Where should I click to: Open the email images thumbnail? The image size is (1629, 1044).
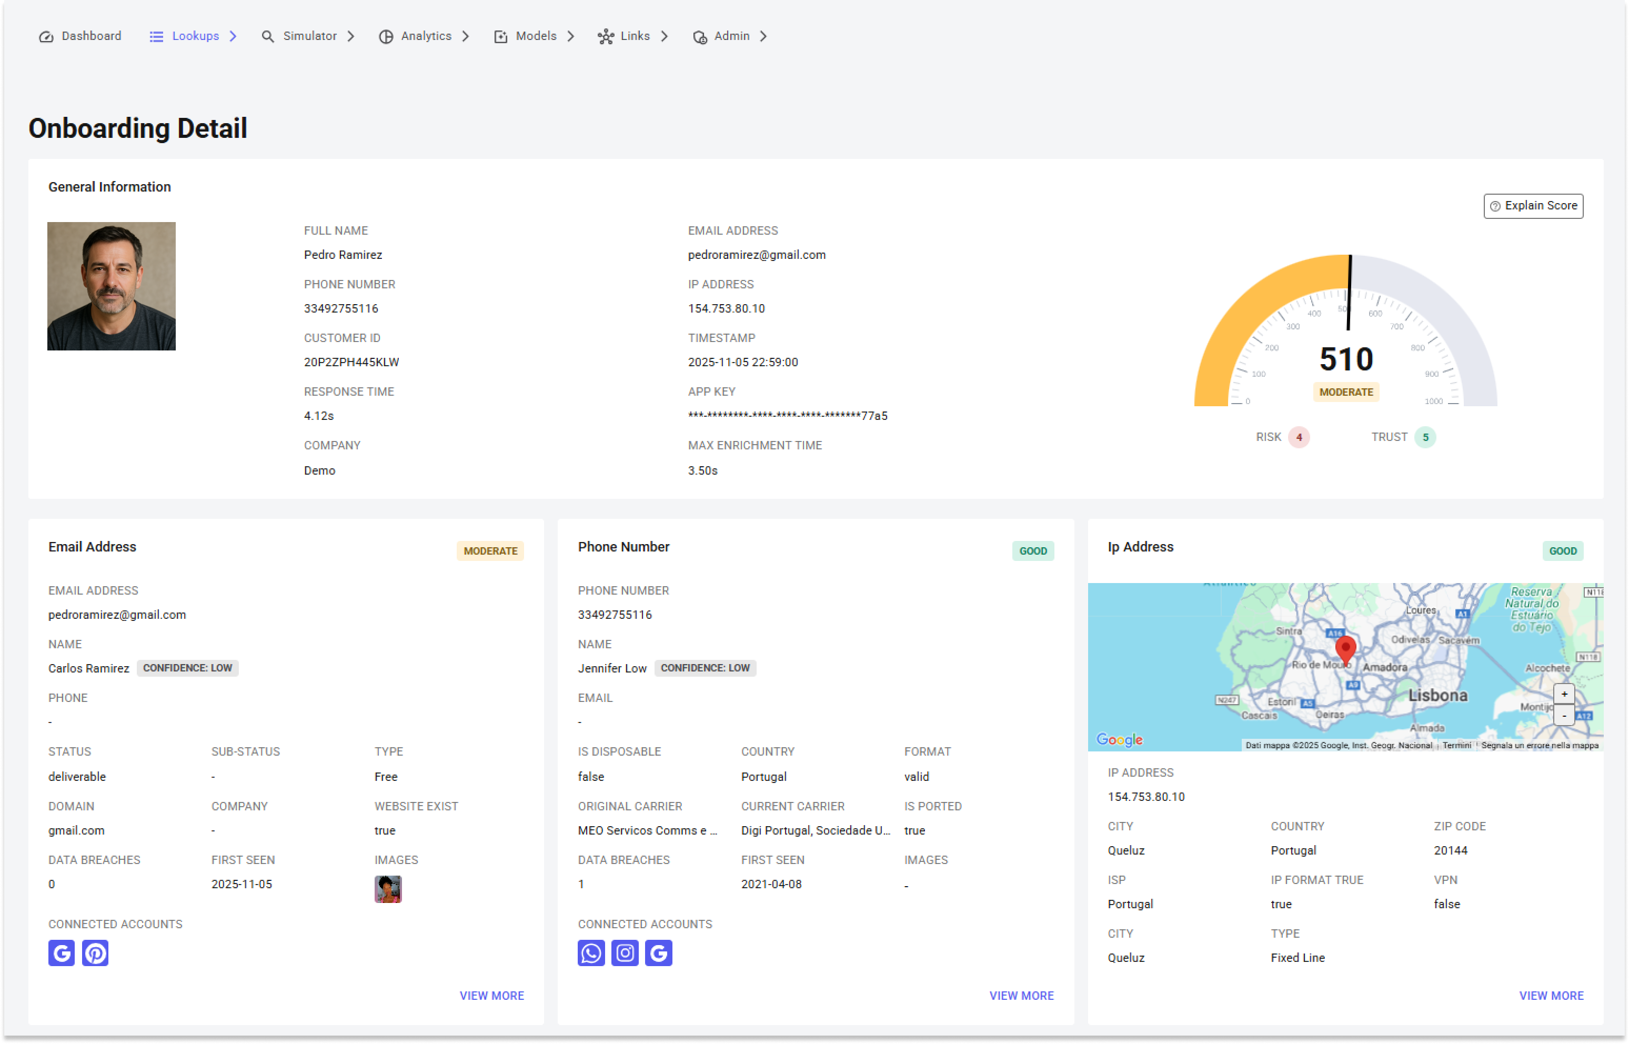388,889
